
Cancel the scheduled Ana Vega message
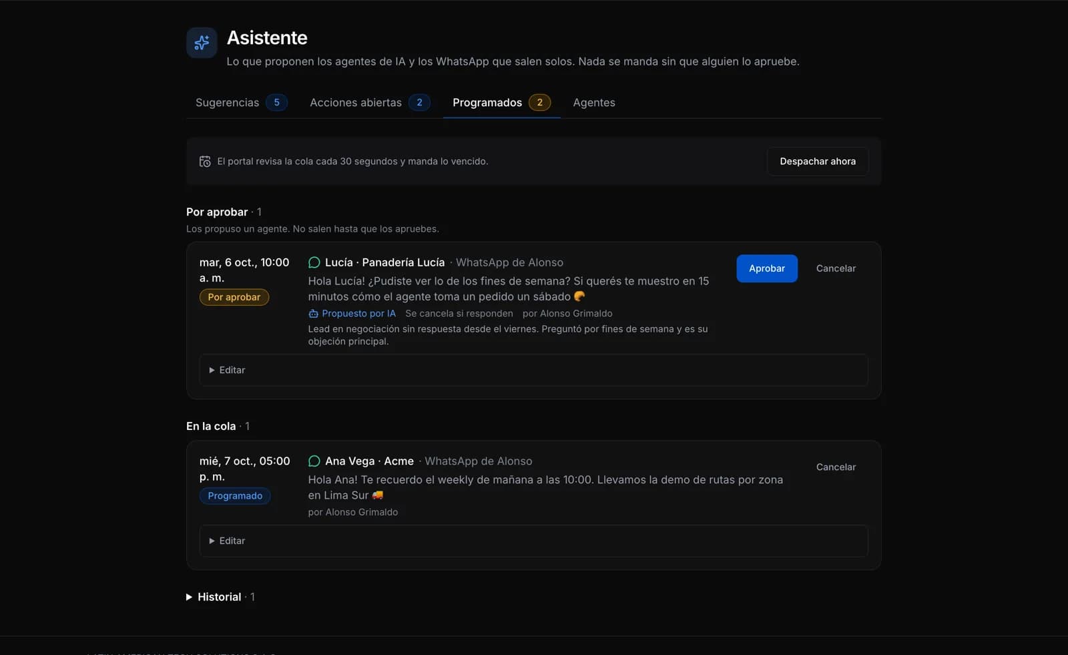836,467
